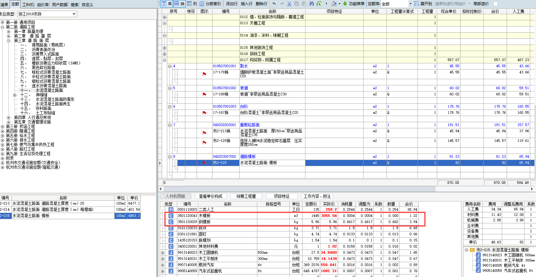Click the 换 layout icon in toolbar

point(177,4)
